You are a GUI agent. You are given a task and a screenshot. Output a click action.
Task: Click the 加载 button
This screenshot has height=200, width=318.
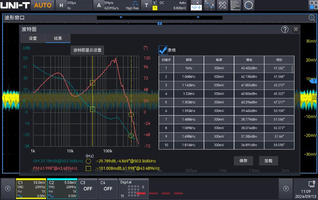click(268, 161)
